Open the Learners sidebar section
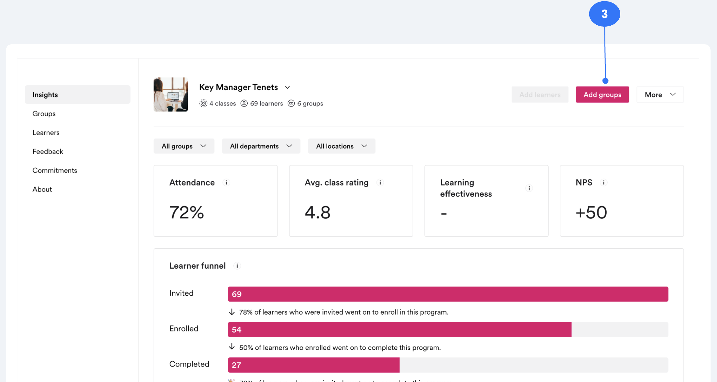This screenshot has width=717, height=382. pyautogui.click(x=46, y=132)
